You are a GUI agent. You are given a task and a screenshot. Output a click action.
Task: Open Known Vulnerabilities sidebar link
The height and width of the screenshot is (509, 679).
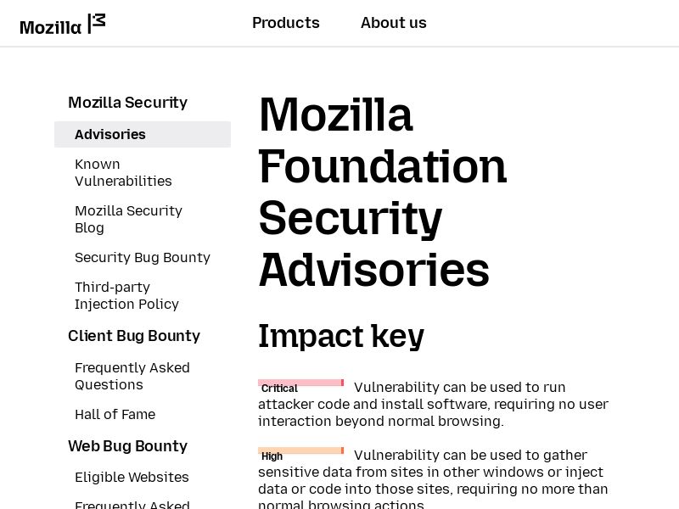123,172
